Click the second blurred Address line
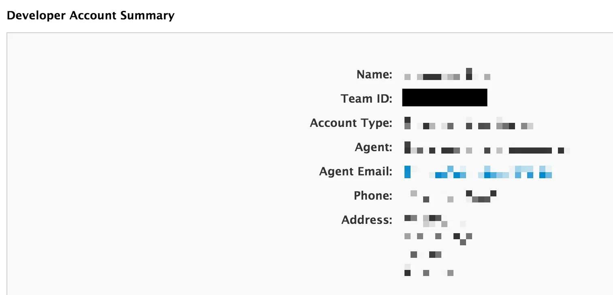The width and height of the screenshot is (613, 295). tap(438, 238)
